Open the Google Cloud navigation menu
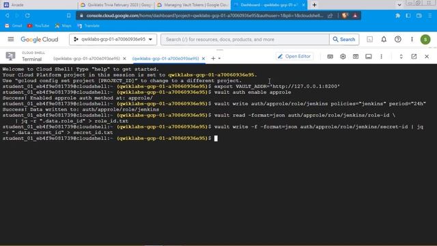The image size is (437, 246). coord(11,40)
